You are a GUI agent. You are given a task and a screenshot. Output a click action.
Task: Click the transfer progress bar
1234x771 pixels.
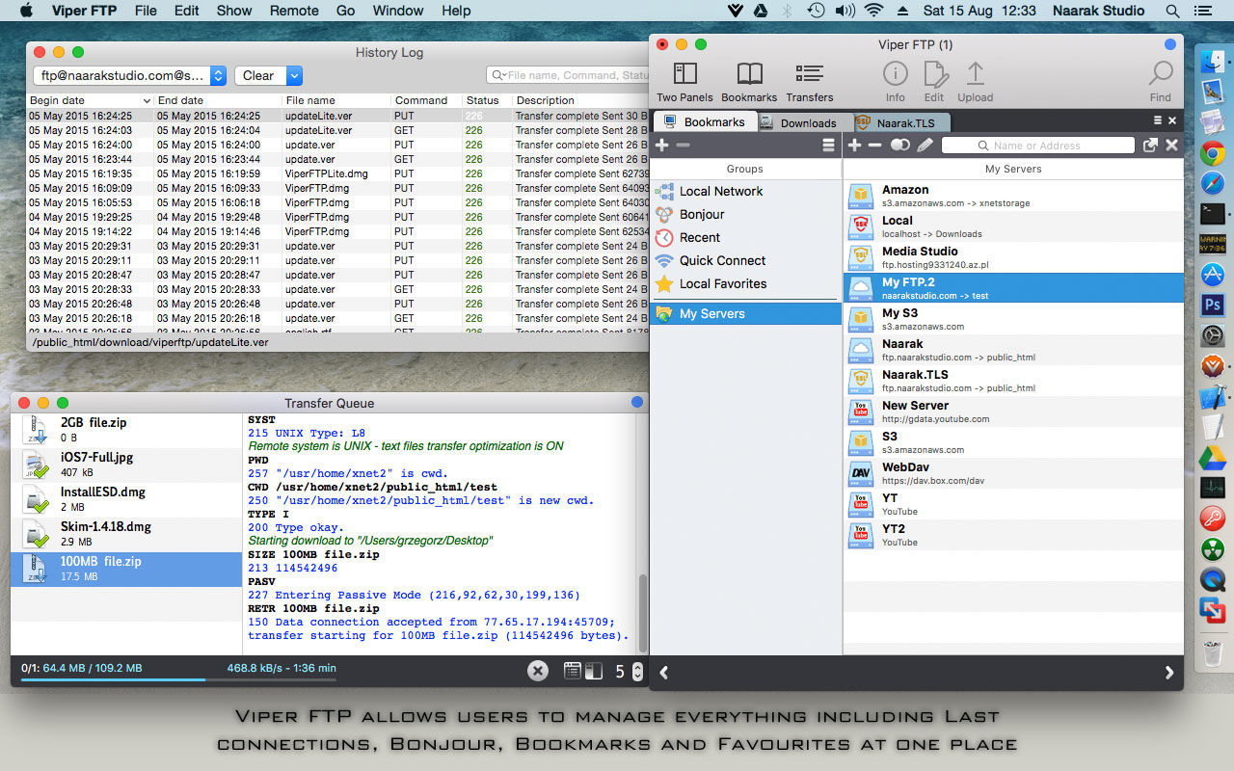pos(178,679)
